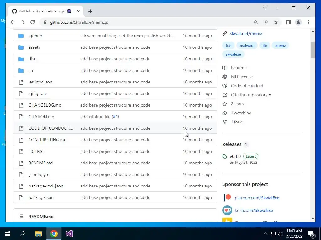Click the browser forward arrow
Image resolution: width=321 pixels, height=240 pixels.
coord(23,22)
